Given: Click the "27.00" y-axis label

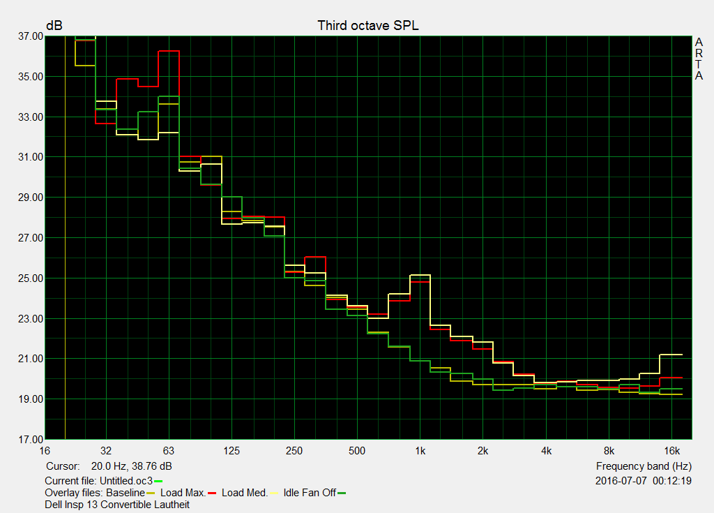Looking at the screenshot, I should (31, 238).
